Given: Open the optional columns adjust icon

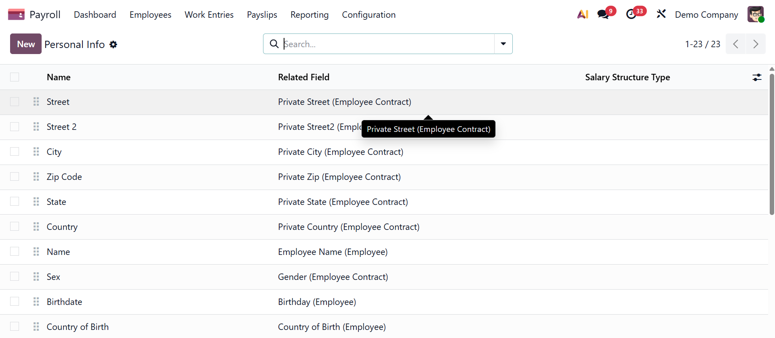Looking at the screenshot, I should (x=757, y=77).
